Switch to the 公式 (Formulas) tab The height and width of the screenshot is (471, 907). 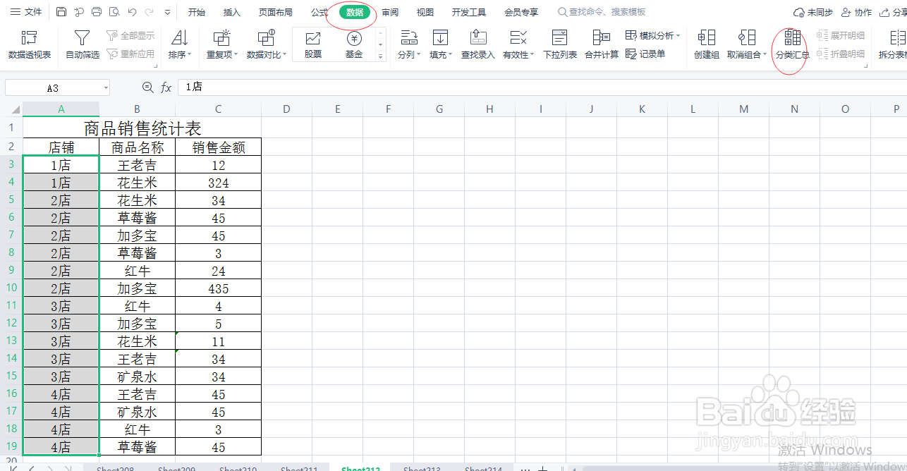pos(319,13)
